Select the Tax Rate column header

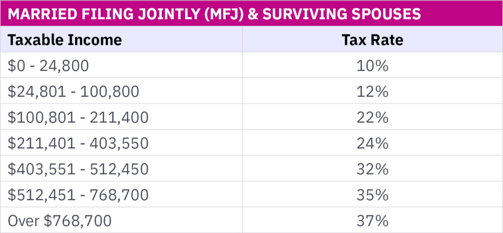(x=372, y=40)
